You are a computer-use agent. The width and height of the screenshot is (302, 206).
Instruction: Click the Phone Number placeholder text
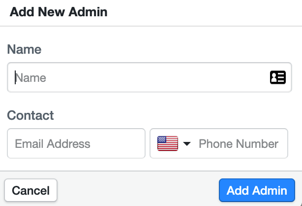tap(239, 144)
